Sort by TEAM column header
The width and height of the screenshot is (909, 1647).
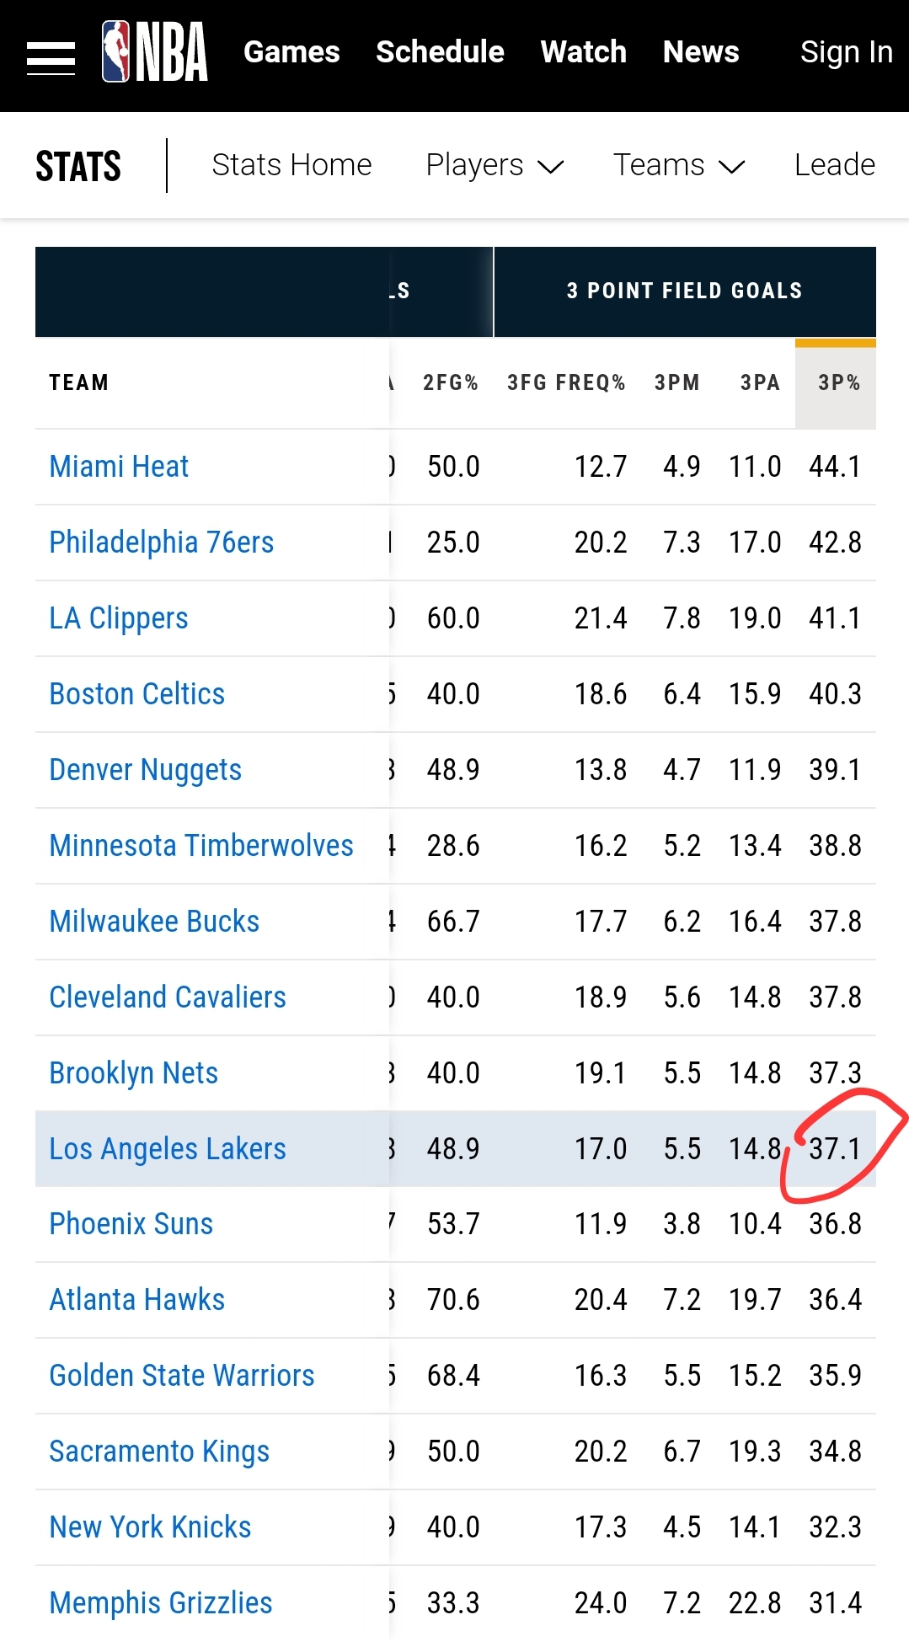[x=79, y=383]
